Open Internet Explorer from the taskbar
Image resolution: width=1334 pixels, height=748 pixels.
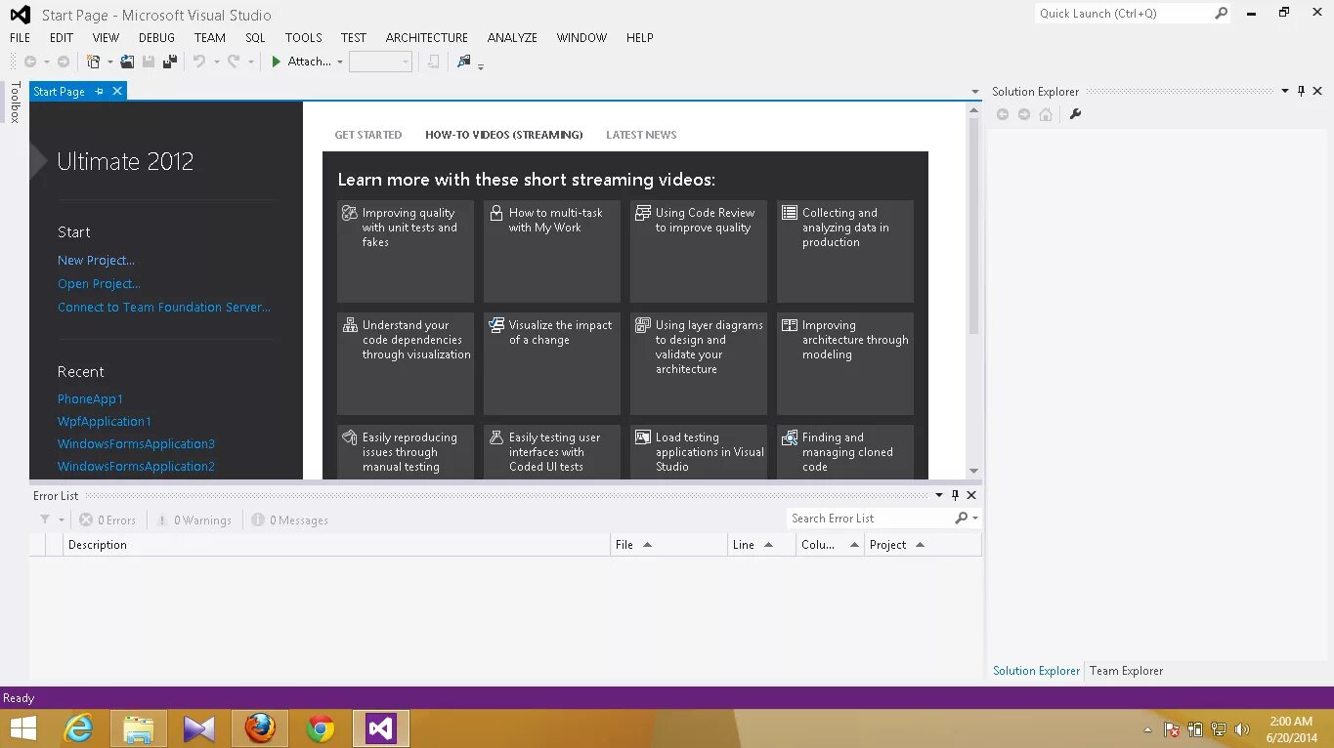coord(77,728)
